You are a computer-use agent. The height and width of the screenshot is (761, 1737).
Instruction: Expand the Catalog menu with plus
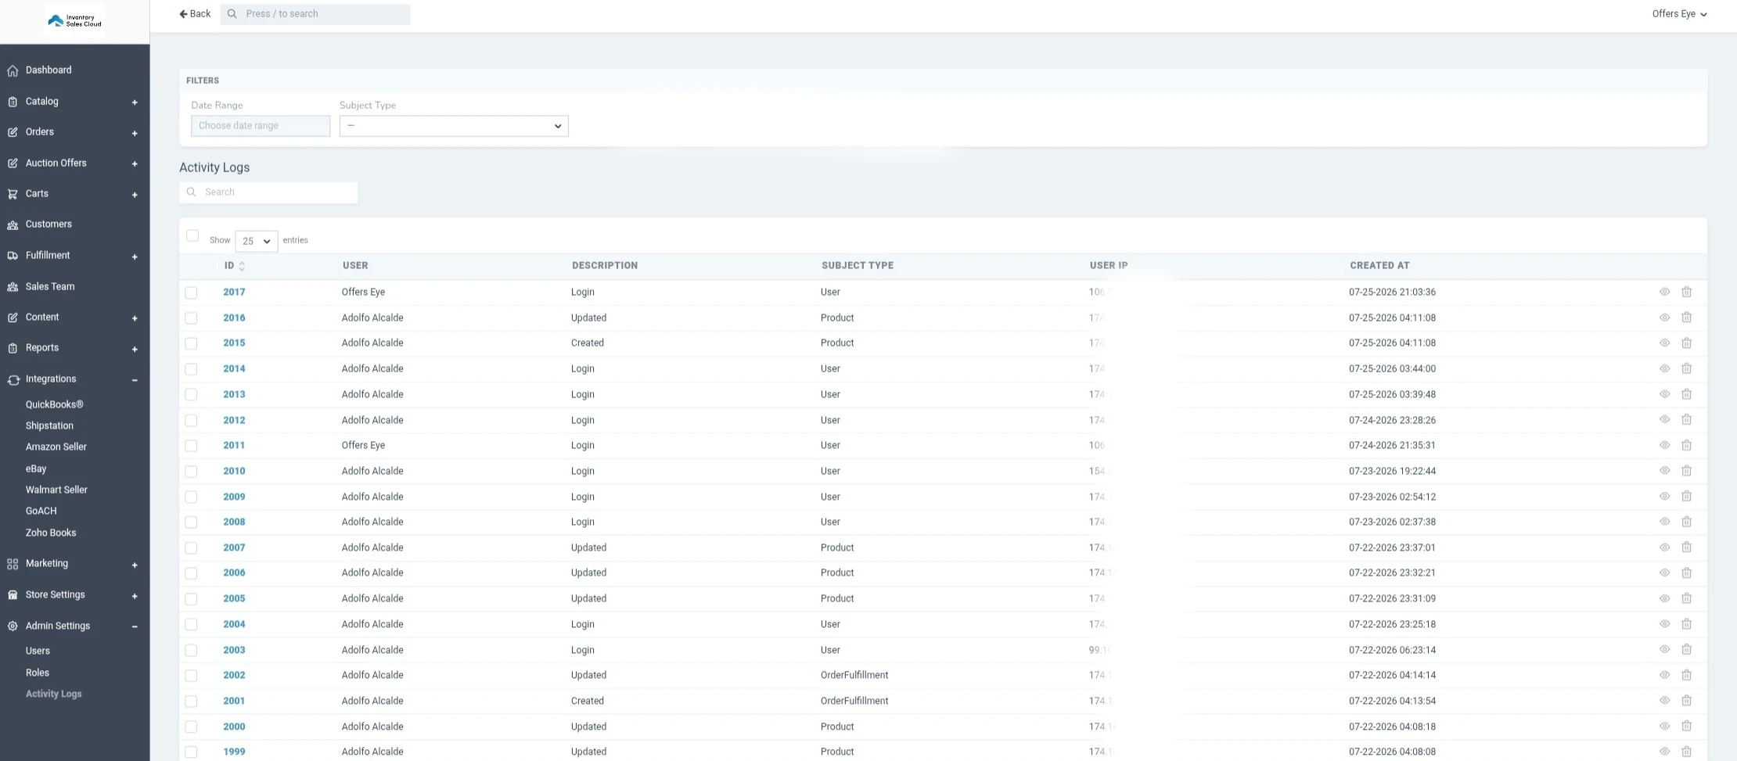(x=135, y=102)
